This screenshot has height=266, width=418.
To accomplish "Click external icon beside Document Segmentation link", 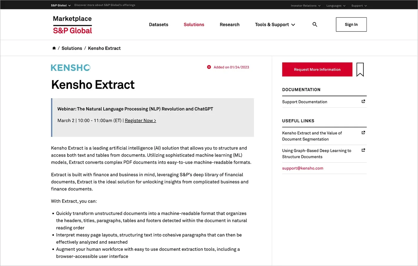I will 363,132.
